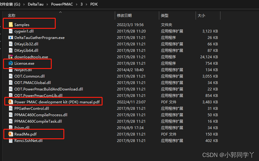Image resolution: width=259 pixels, height=161 pixels.
Task: Navigate to 软件安装 (G:) drive in breadcrumb
Action: click(x=10, y=4)
